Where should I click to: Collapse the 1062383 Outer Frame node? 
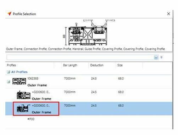8,82
